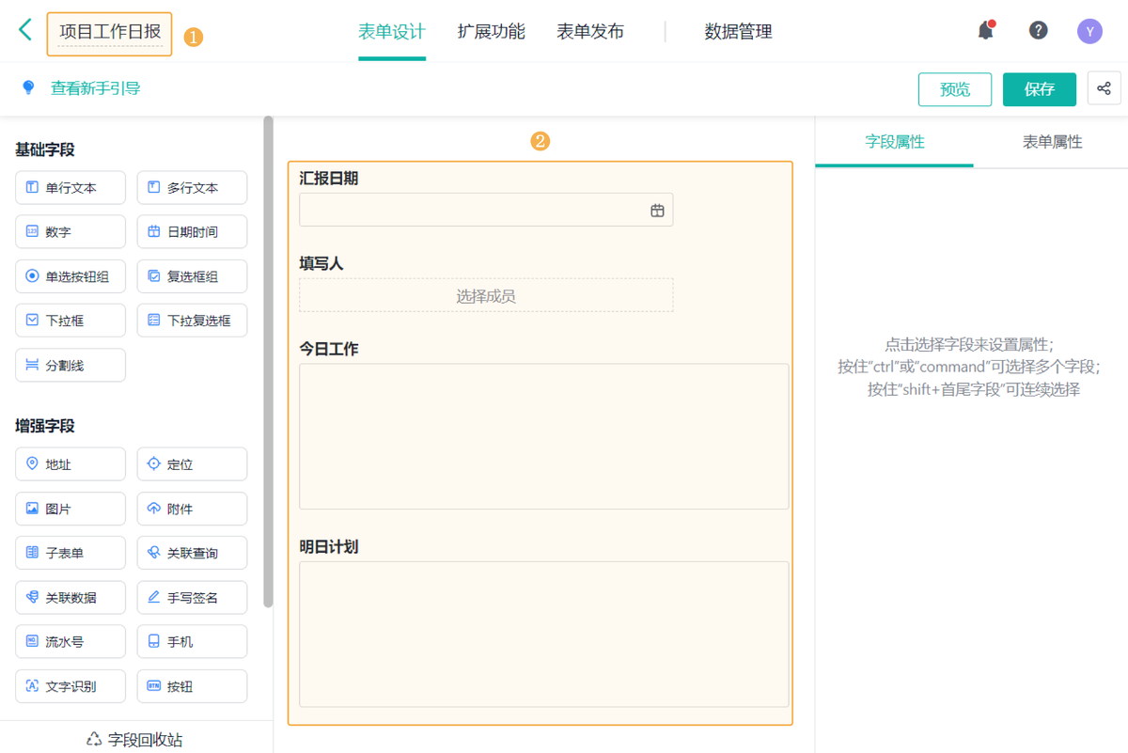Image resolution: width=1128 pixels, height=753 pixels.
Task: Click the share icon button
Action: (x=1104, y=89)
